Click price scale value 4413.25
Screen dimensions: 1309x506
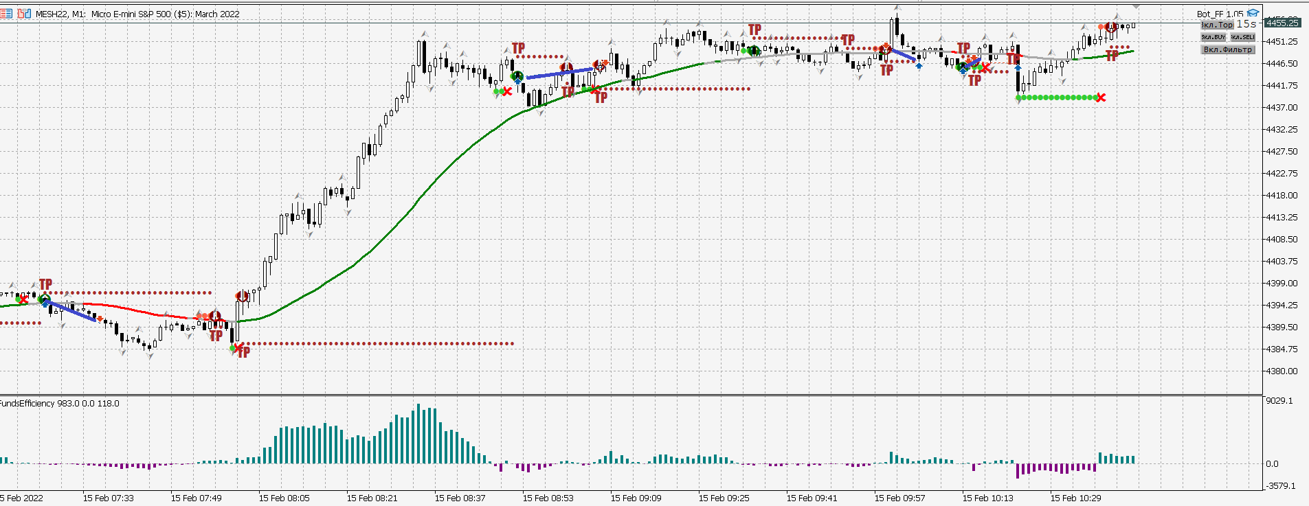[x=1282, y=217]
